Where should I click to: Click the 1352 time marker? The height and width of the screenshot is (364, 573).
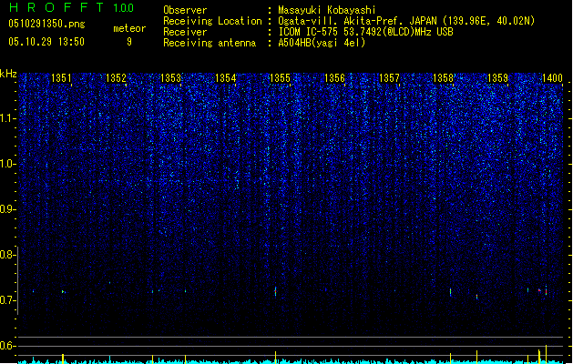pyautogui.click(x=116, y=78)
